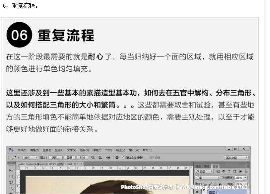Toggle the 自动添加/删除 checkbox

(123, 157)
